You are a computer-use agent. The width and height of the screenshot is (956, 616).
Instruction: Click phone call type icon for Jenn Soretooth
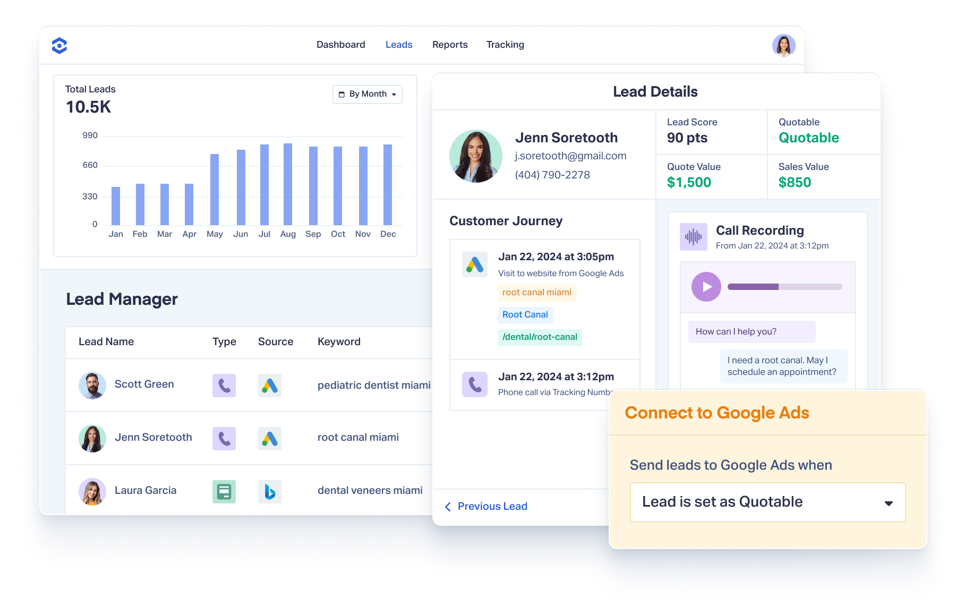(x=224, y=438)
